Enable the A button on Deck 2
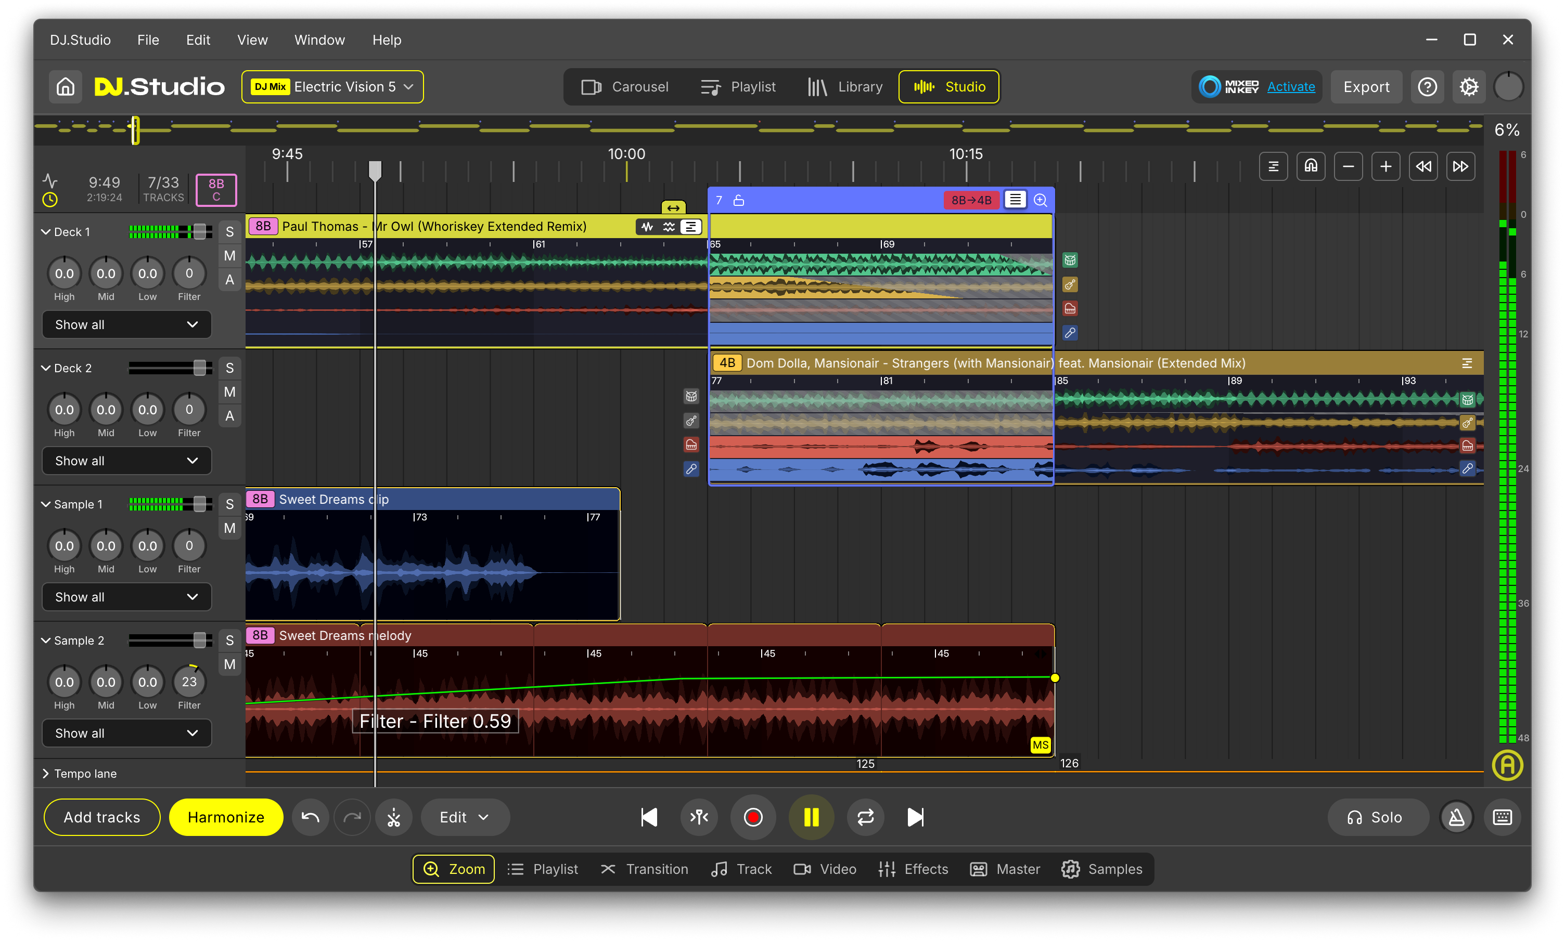This screenshot has width=1565, height=942. click(x=229, y=416)
